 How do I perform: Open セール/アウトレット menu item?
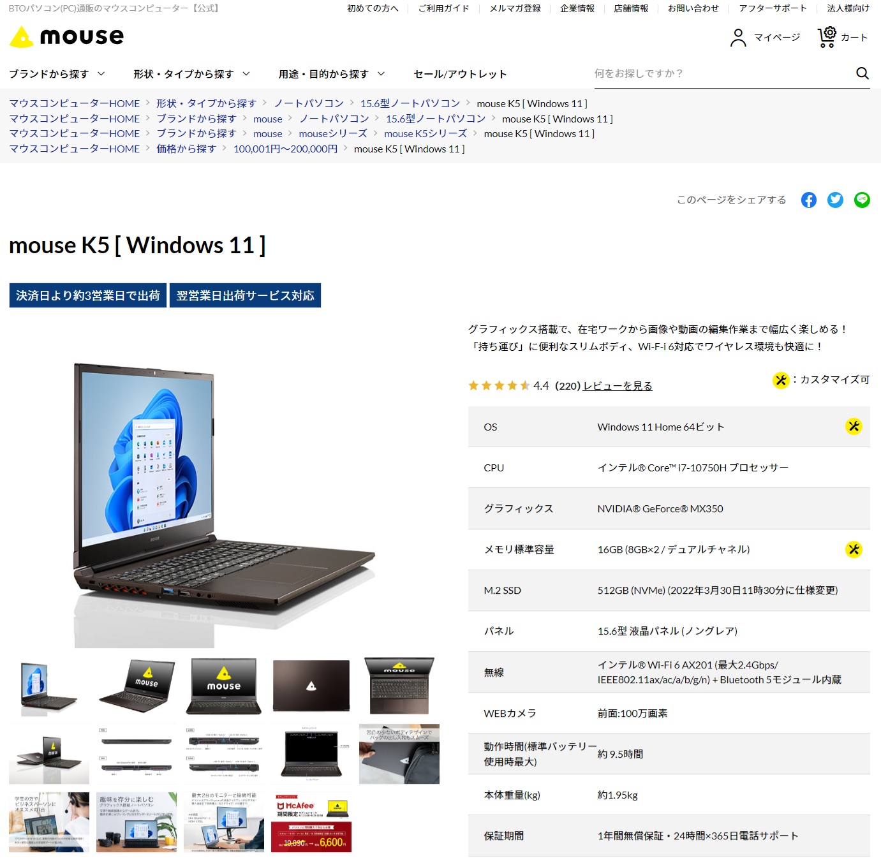tap(460, 74)
